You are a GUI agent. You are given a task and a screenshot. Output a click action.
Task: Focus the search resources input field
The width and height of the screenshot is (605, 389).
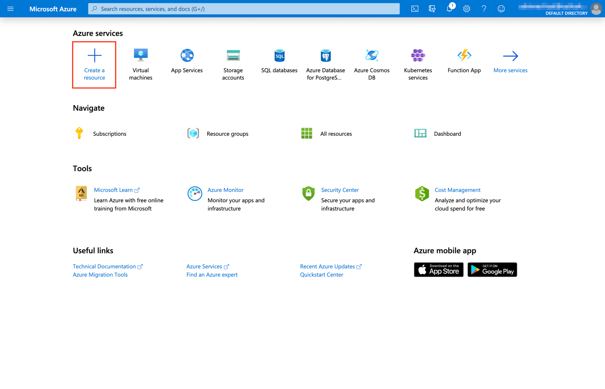pos(244,9)
